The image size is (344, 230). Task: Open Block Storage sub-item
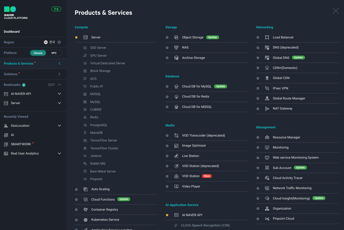tap(100, 71)
